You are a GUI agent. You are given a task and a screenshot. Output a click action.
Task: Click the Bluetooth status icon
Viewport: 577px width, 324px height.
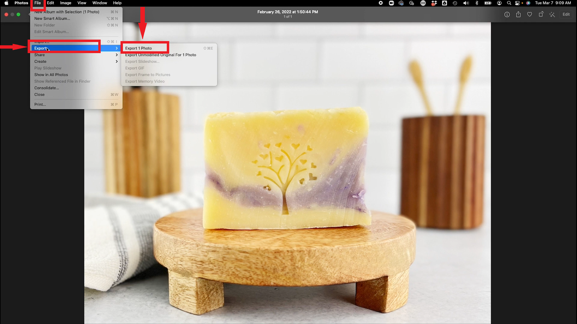[x=477, y=3]
